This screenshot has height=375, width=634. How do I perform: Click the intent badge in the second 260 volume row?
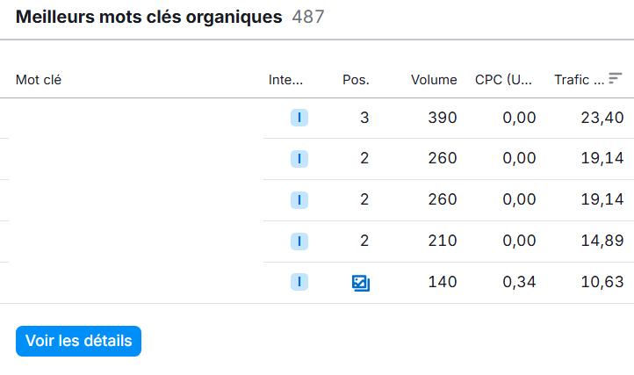(299, 200)
